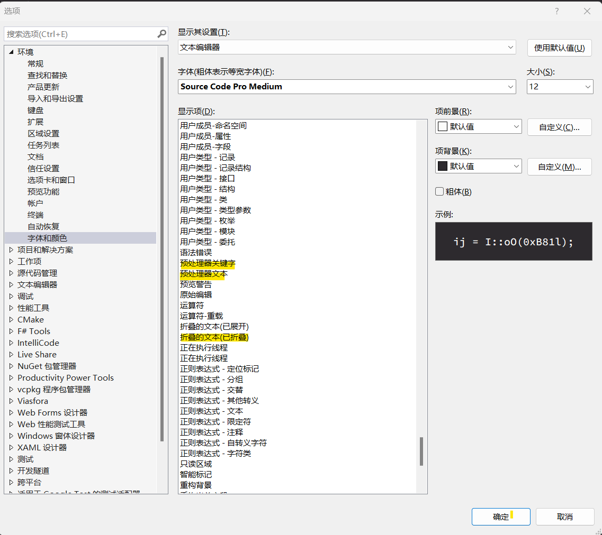Select 只读区域 list item
The width and height of the screenshot is (602, 535).
196,464
